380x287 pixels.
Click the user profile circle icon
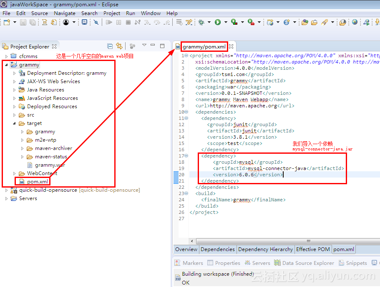(x=65, y=22)
